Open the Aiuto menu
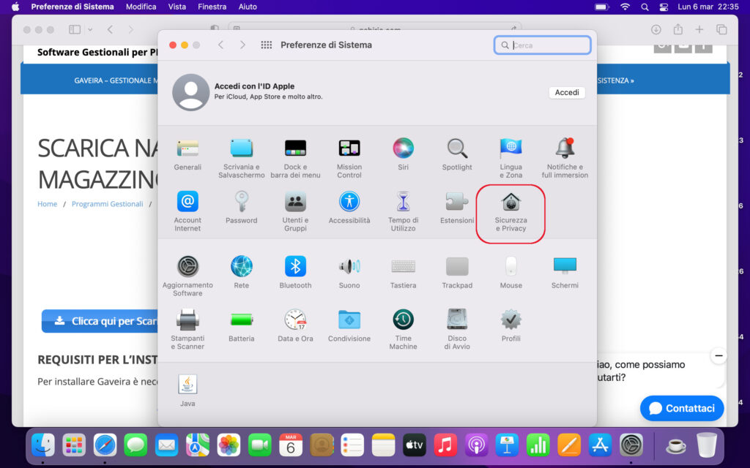 [x=248, y=7]
